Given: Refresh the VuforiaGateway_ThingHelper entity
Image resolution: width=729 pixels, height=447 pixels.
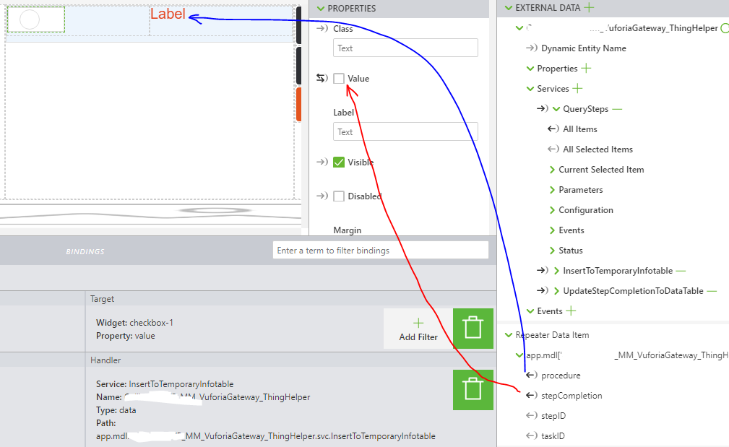Looking at the screenshot, I should coord(723,27).
